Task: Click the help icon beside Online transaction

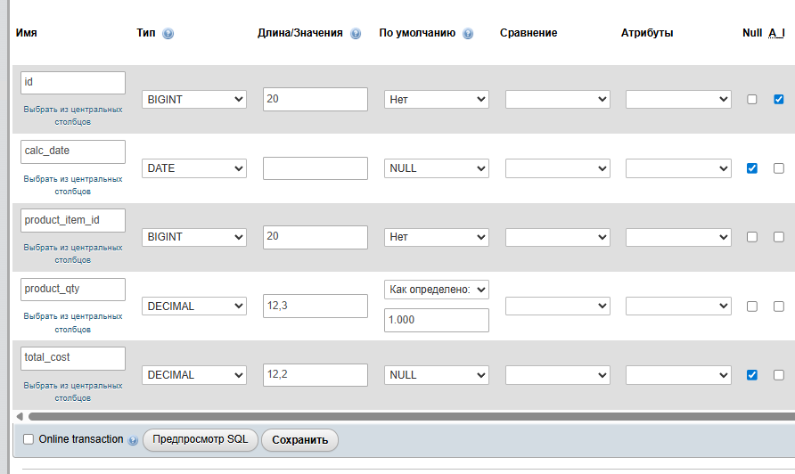Action: coord(133,440)
